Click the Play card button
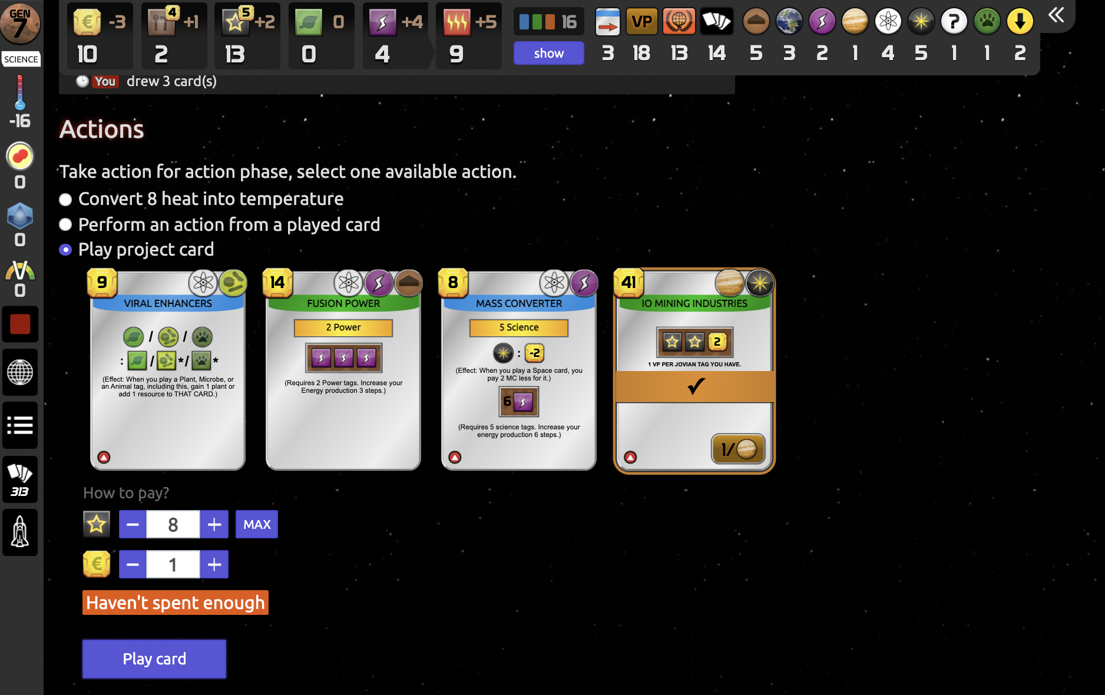The width and height of the screenshot is (1105, 695). click(x=154, y=658)
